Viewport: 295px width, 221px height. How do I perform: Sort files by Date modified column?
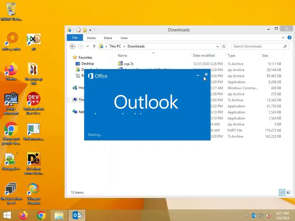204,56
